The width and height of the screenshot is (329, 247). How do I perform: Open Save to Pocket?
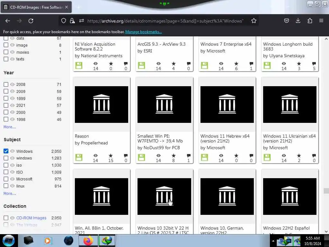[286, 21]
